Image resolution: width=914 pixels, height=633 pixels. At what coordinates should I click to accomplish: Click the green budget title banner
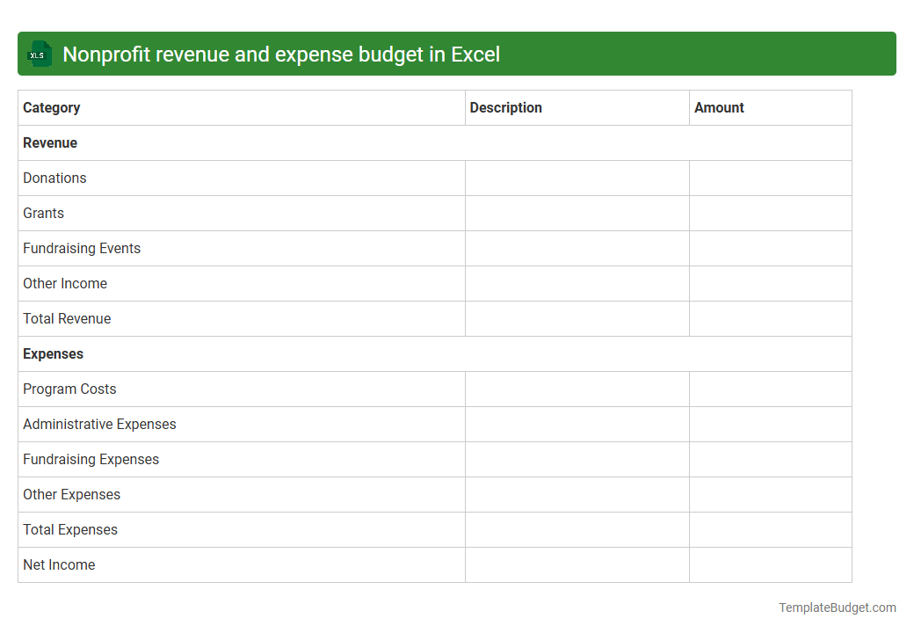click(x=457, y=54)
